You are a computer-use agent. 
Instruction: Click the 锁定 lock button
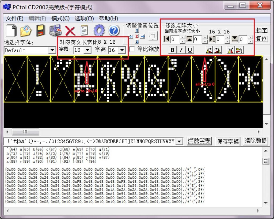coord(262,30)
